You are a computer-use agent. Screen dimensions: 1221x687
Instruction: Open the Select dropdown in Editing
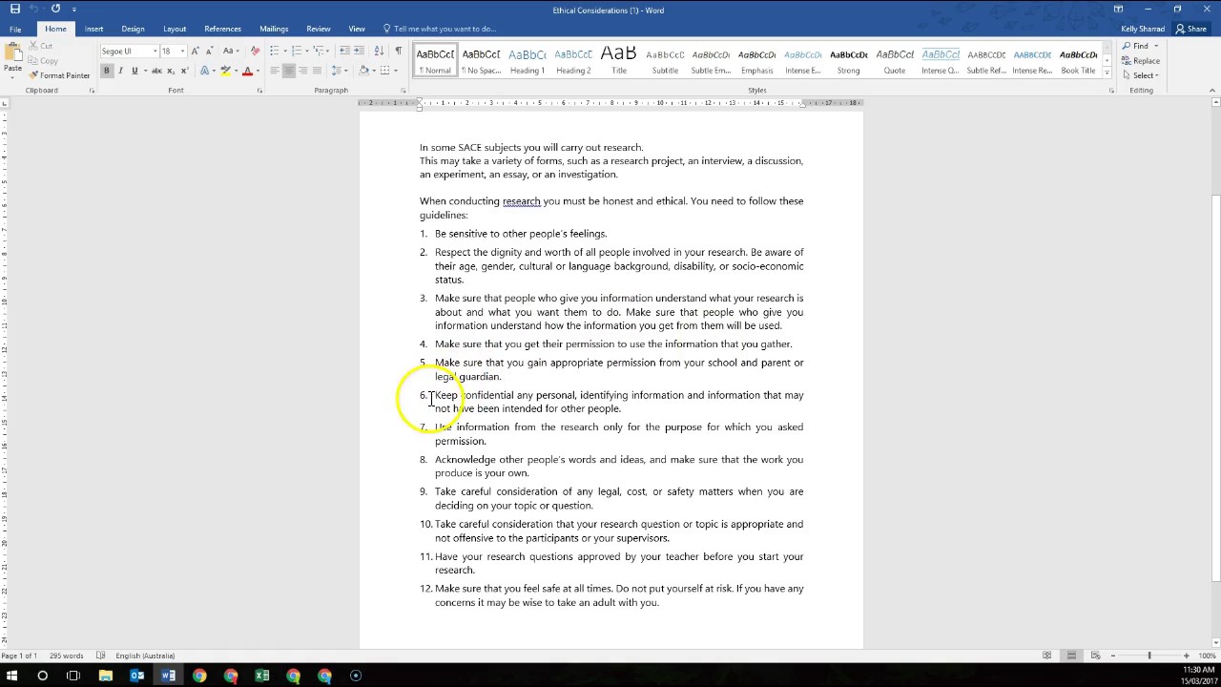1142,75
